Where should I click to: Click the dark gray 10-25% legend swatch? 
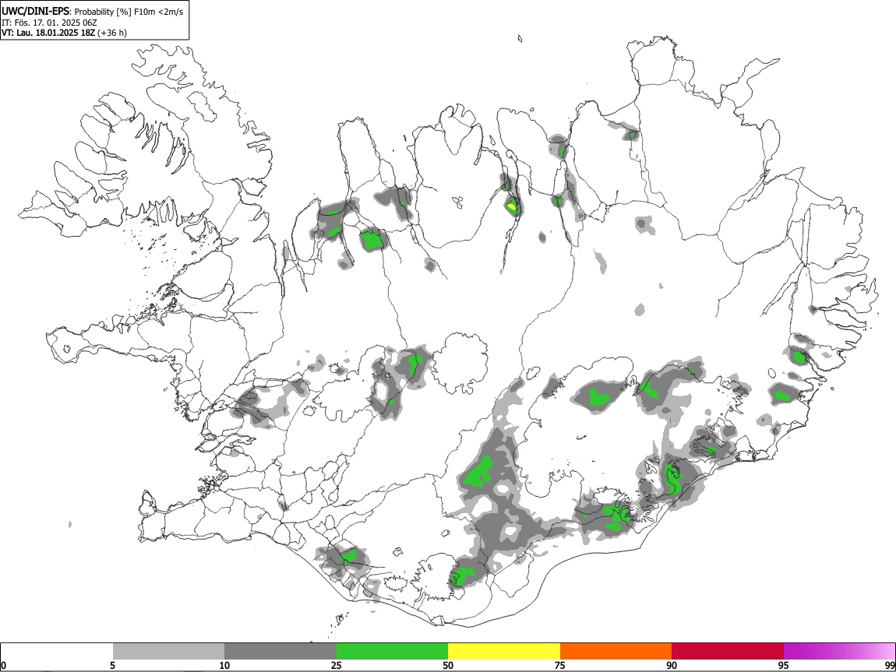pos(280,652)
